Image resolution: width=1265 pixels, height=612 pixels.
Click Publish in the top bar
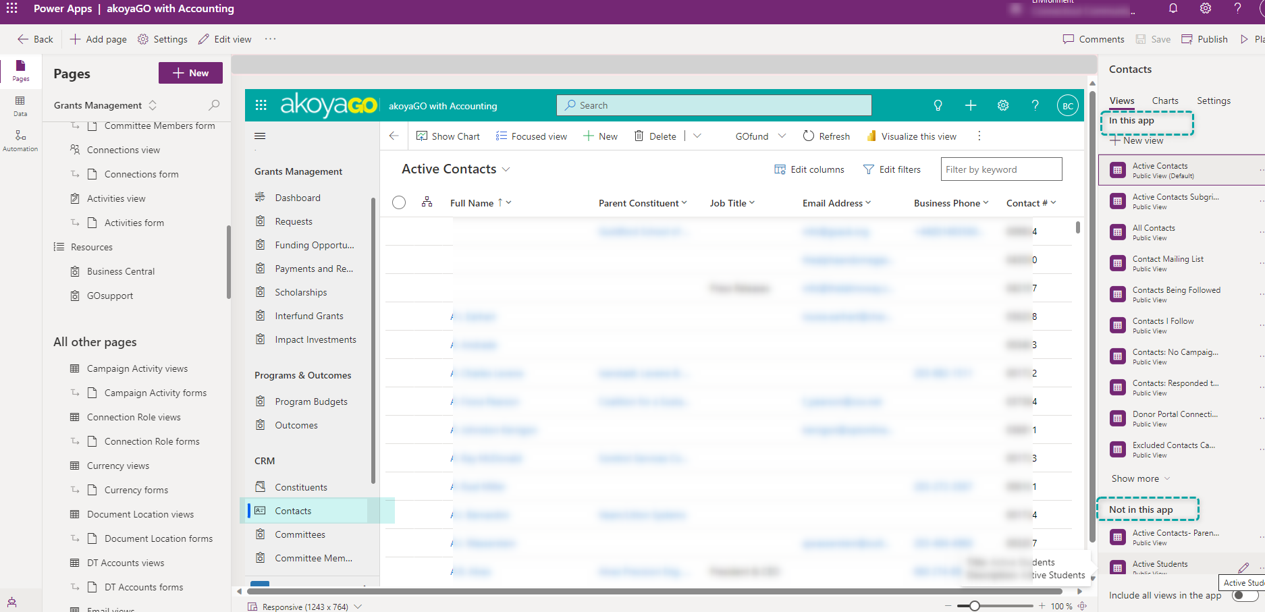(x=1205, y=39)
